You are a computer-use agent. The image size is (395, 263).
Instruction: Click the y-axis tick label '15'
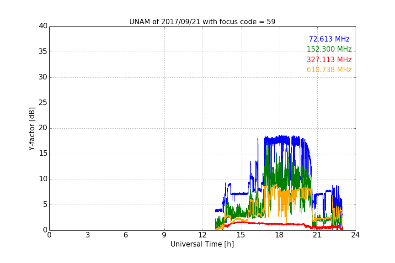[x=43, y=153]
